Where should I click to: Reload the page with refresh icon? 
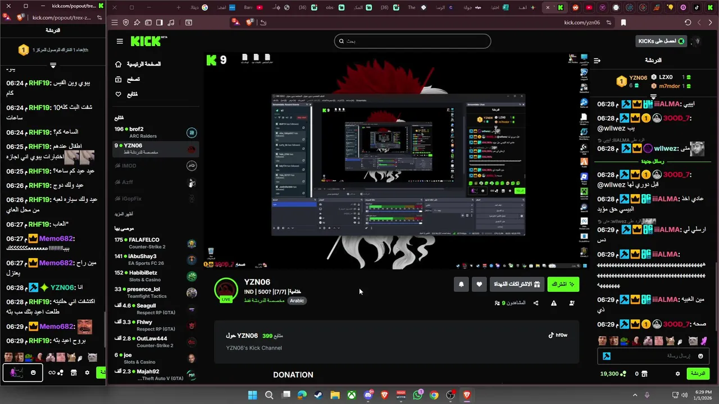(688, 22)
